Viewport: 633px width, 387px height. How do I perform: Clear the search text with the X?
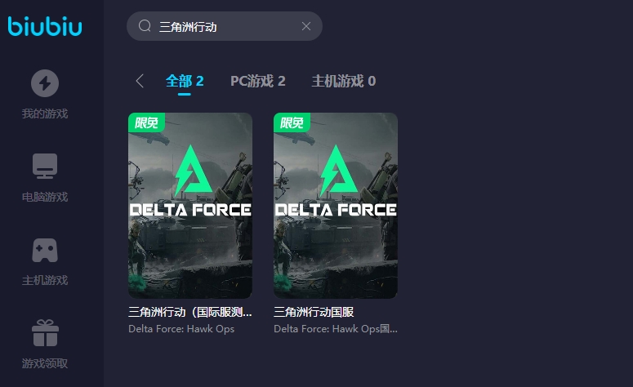pos(306,26)
